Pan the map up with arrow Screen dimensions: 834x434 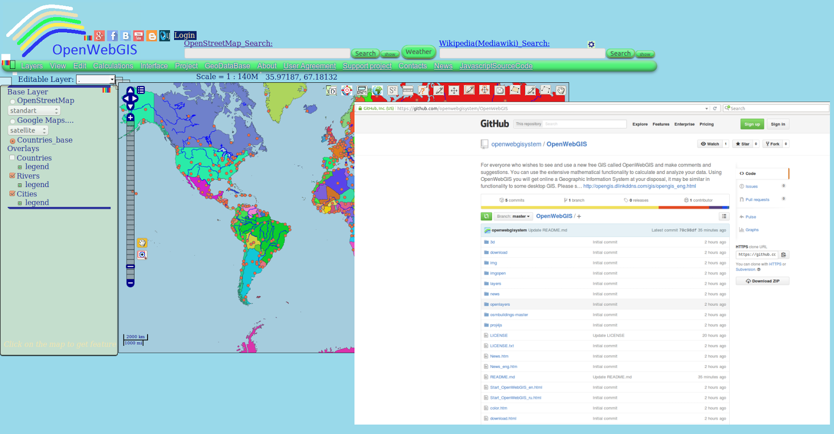click(x=130, y=91)
